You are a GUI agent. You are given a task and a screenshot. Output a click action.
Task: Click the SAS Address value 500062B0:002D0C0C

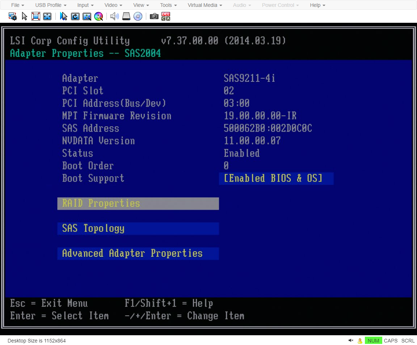tap(268, 128)
